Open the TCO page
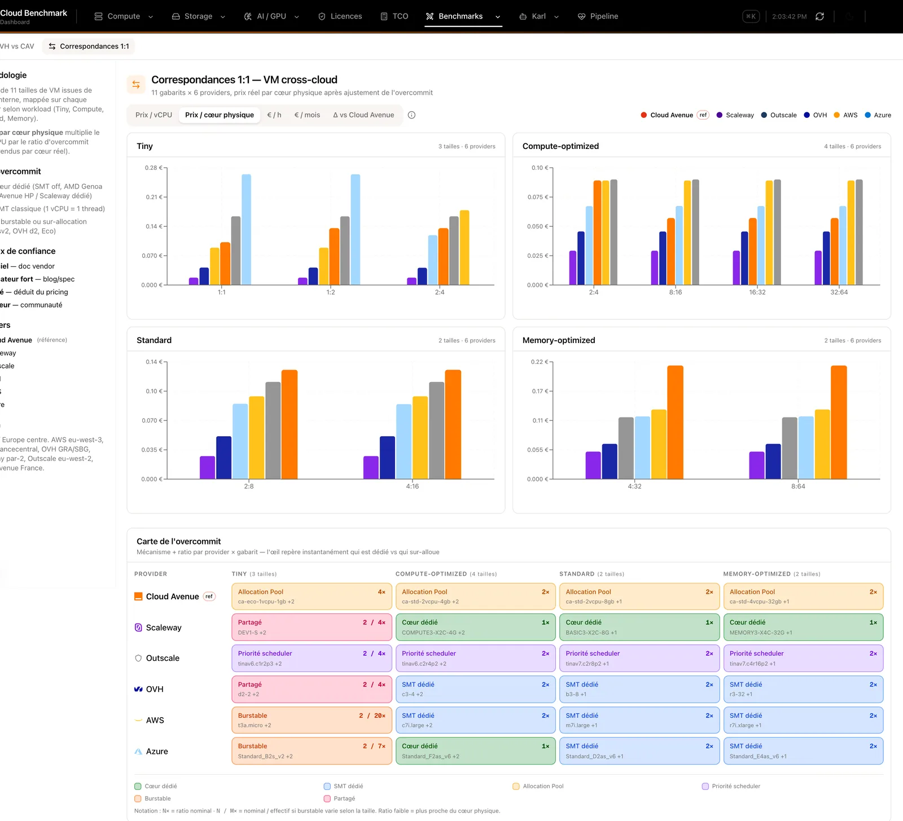The image size is (903, 821). click(394, 16)
